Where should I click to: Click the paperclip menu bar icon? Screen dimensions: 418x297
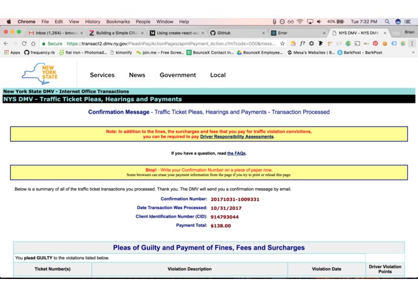[x=274, y=22]
